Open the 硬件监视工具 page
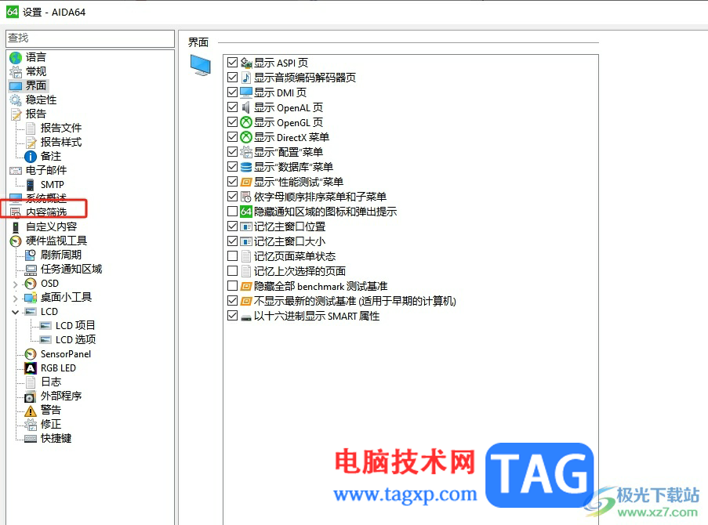 point(56,241)
